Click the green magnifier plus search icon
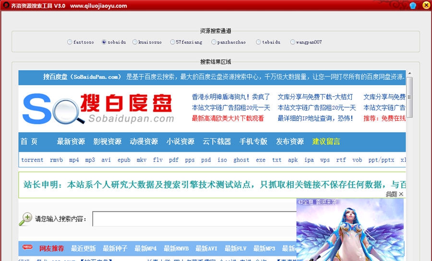Viewport: 432px width, 261px height. click(x=25, y=219)
